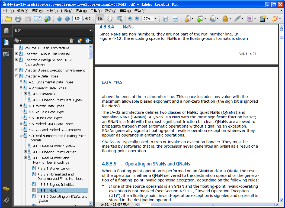
Task: Click the Open folder icon
Action: (8, 19)
